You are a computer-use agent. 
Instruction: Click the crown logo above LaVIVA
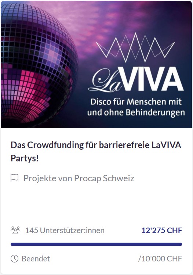coord(135,48)
